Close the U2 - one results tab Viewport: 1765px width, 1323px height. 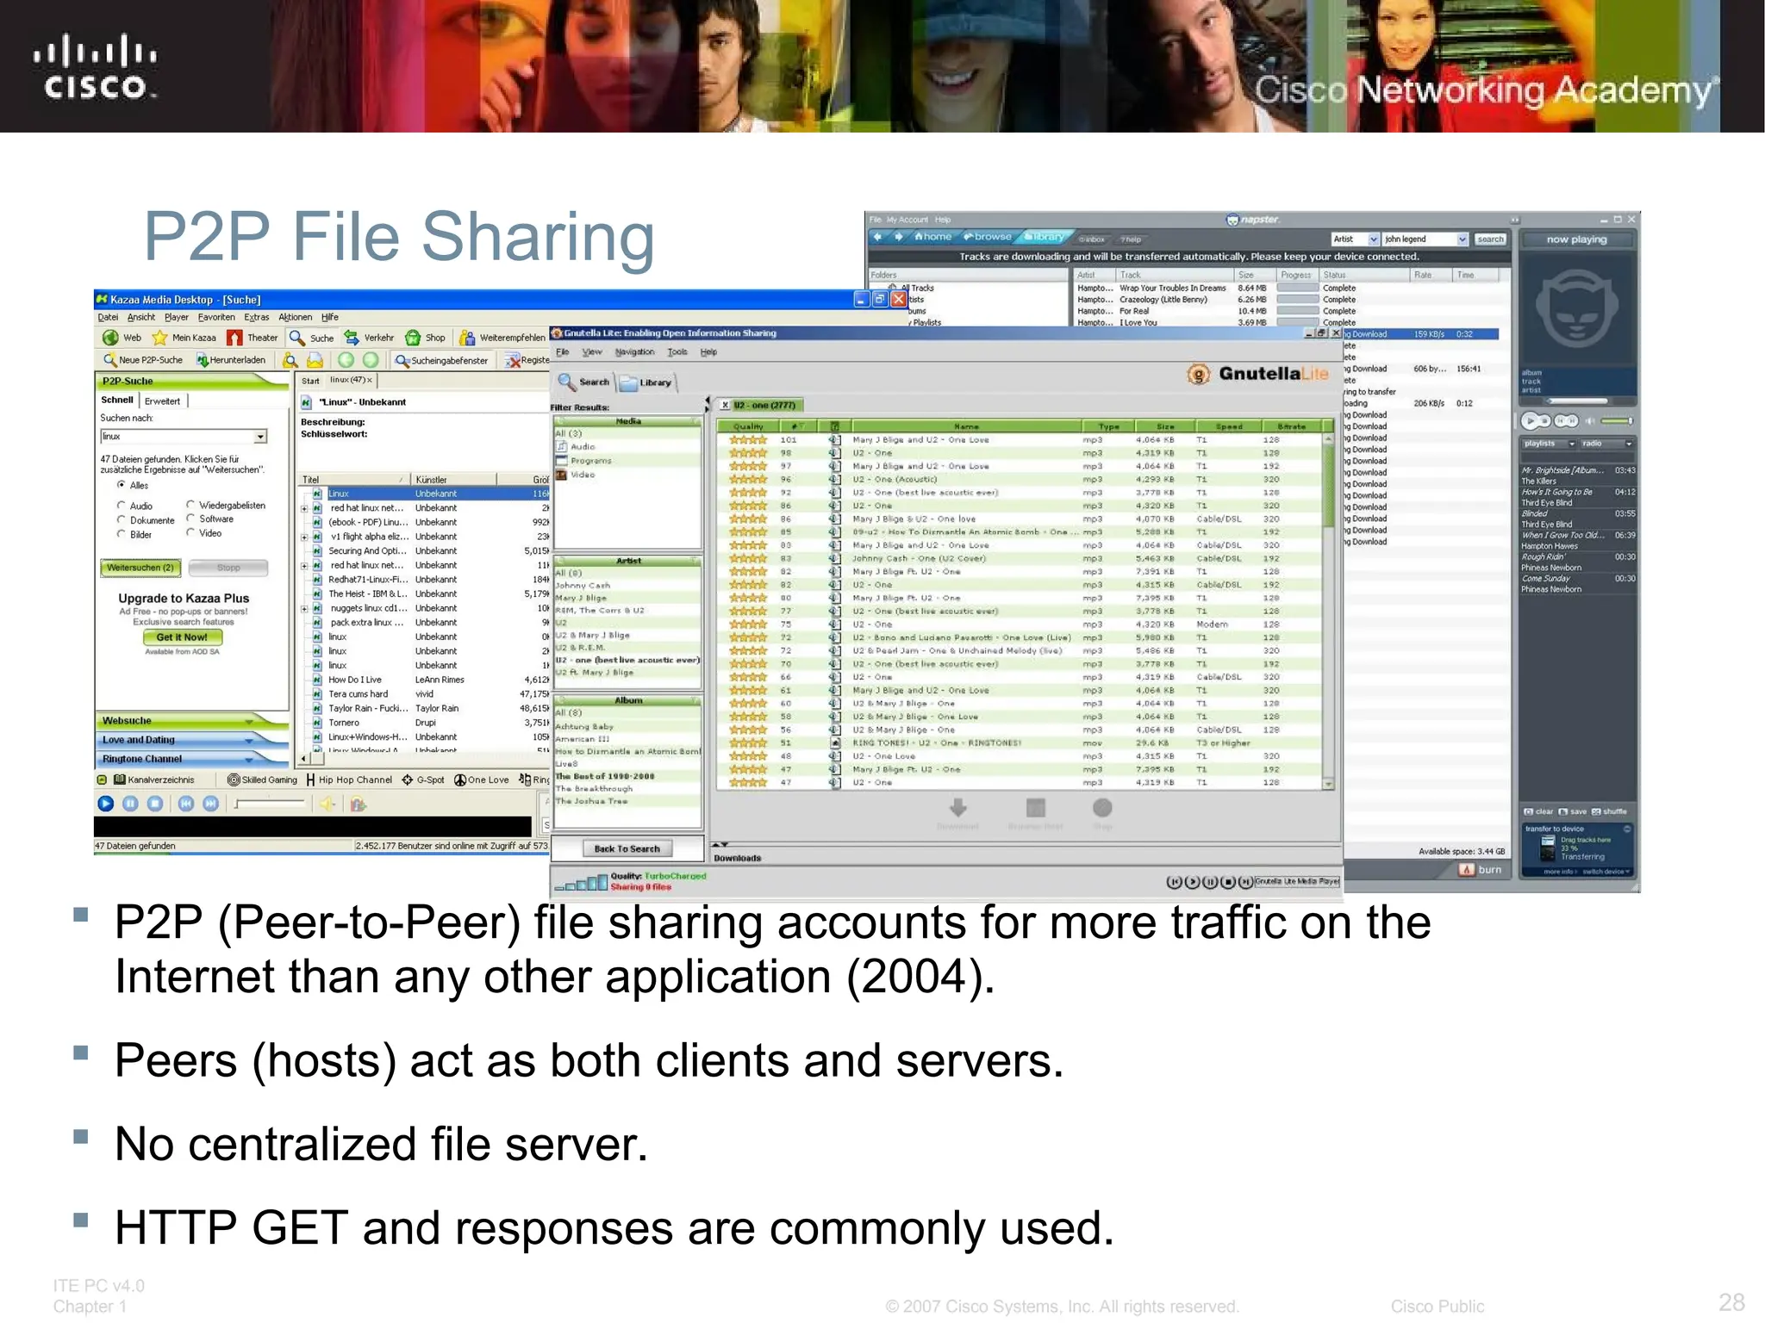pyautogui.click(x=726, y=405)
